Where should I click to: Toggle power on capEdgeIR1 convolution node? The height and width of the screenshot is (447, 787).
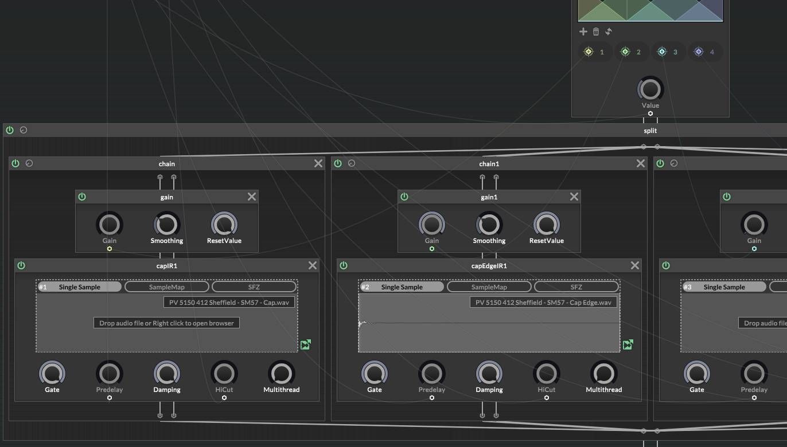344,265
